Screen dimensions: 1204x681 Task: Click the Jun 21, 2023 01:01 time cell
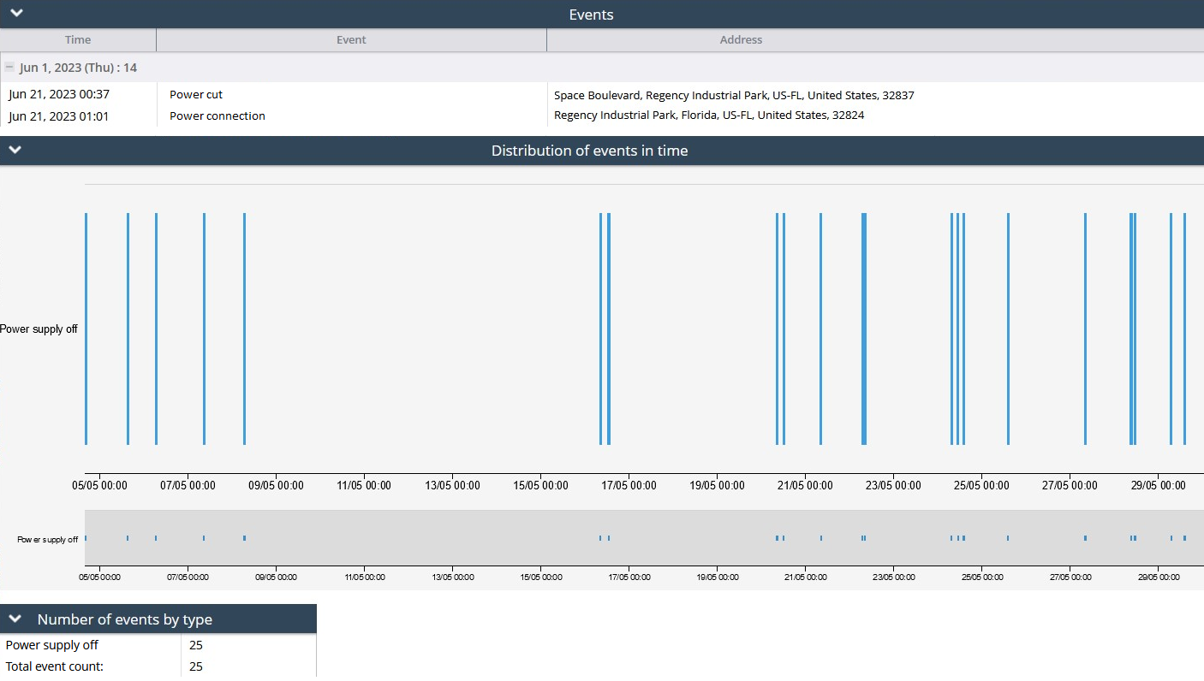click(x=59, y=116)
